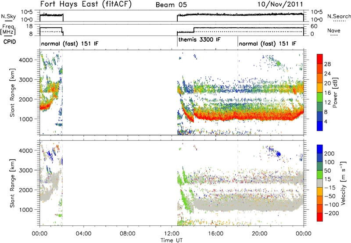Click first 'normal (fast) 151 IF' at 00:00
The height and width of the screenshot is (243, 351).
tap(70, 43)
